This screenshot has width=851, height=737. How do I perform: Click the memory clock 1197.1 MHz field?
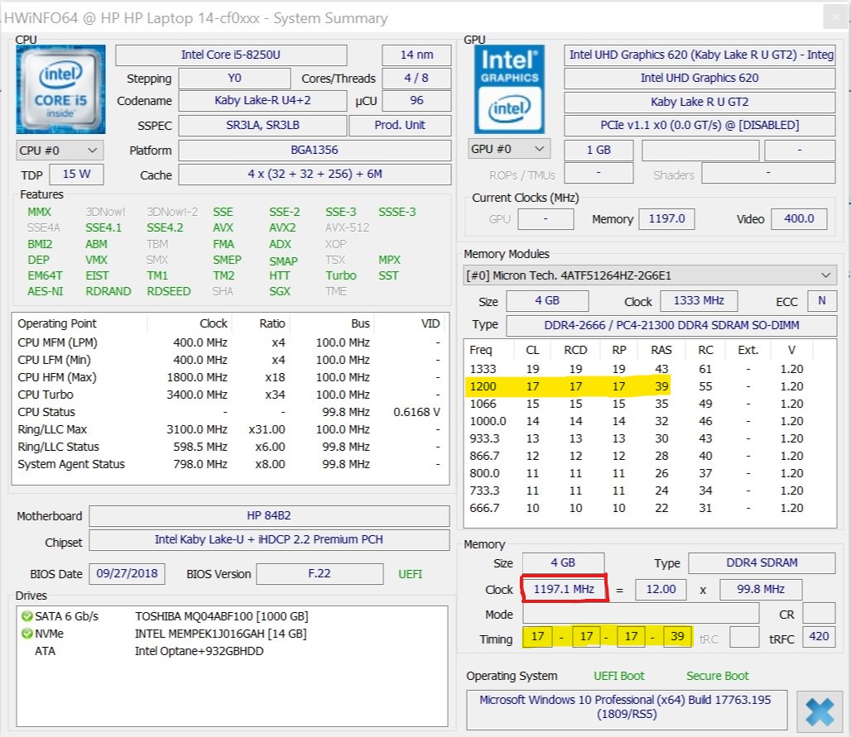pos(564,590)
